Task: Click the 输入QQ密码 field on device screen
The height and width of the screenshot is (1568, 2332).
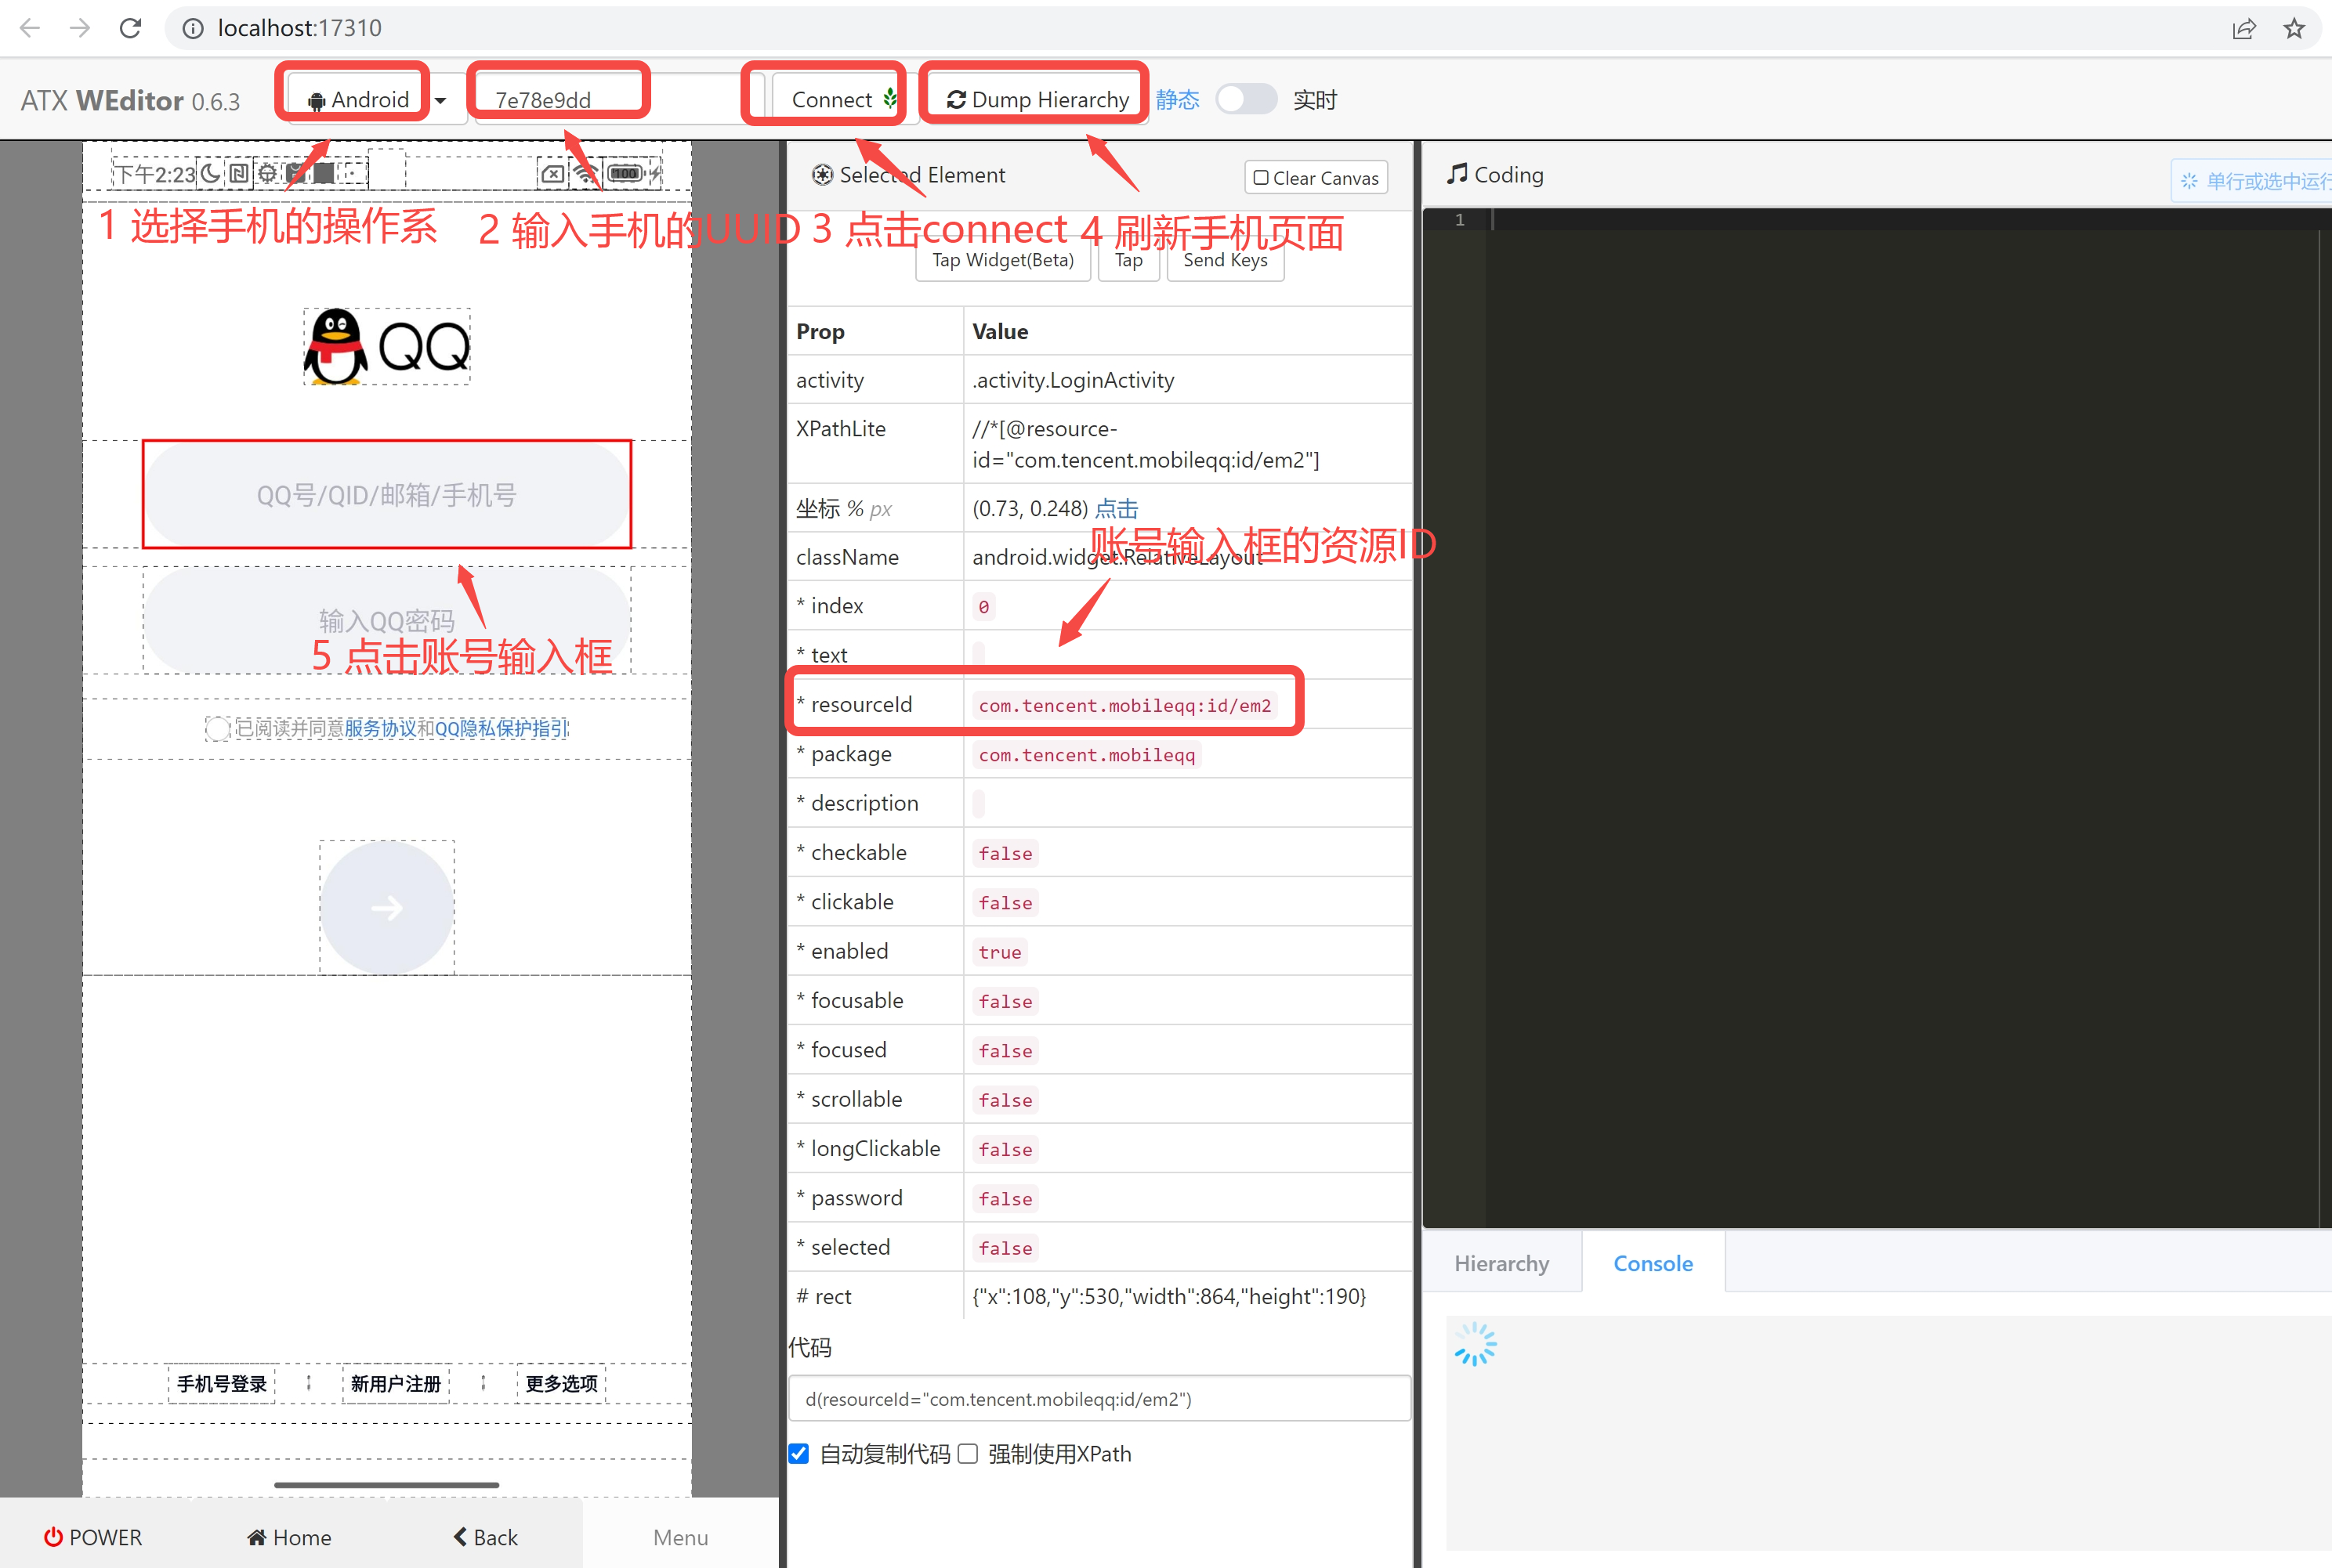Action: (x=387, y=620)
